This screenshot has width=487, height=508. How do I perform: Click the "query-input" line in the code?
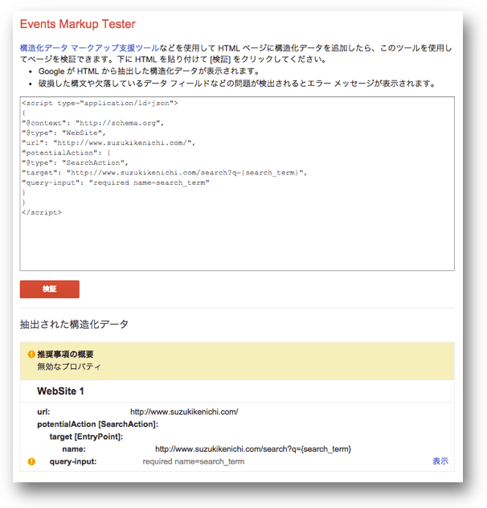tap(116, 182)
